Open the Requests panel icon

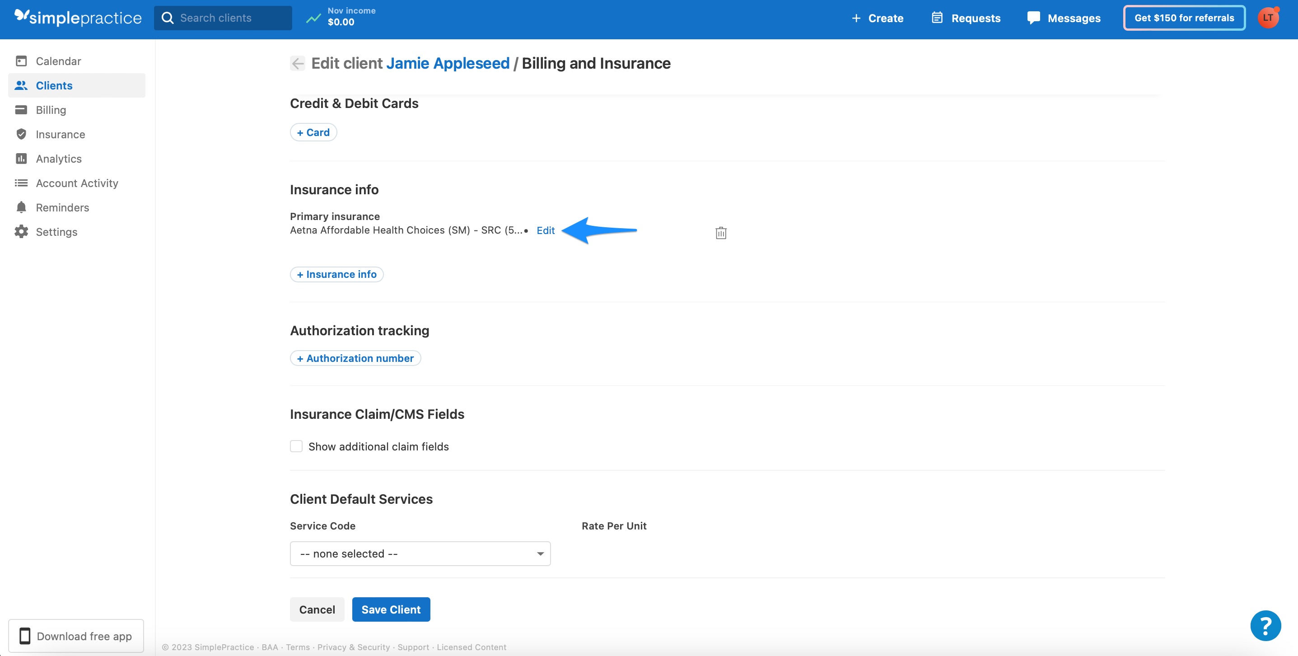[937, 18]
